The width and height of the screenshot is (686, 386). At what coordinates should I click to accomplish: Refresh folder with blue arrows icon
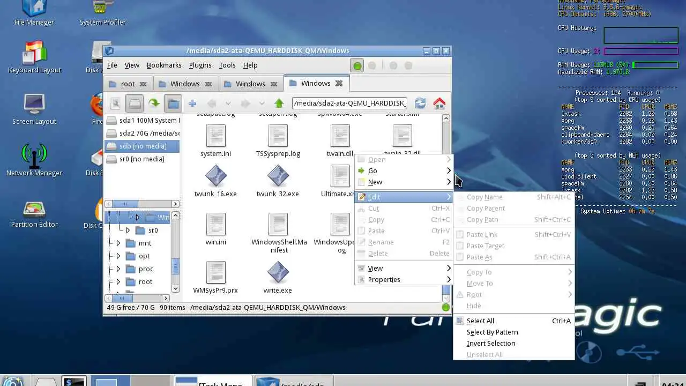pyautogui.click(x=420, y=103)
